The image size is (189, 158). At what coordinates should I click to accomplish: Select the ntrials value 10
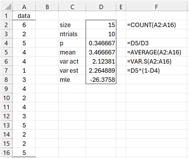point(101,34)
